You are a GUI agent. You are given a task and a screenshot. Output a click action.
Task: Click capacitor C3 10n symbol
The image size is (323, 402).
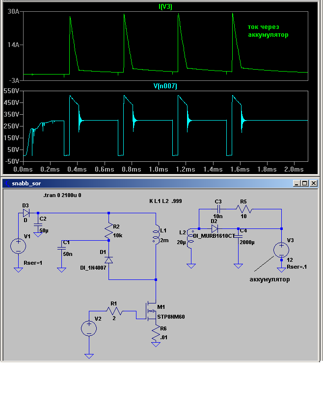[218, 209]
